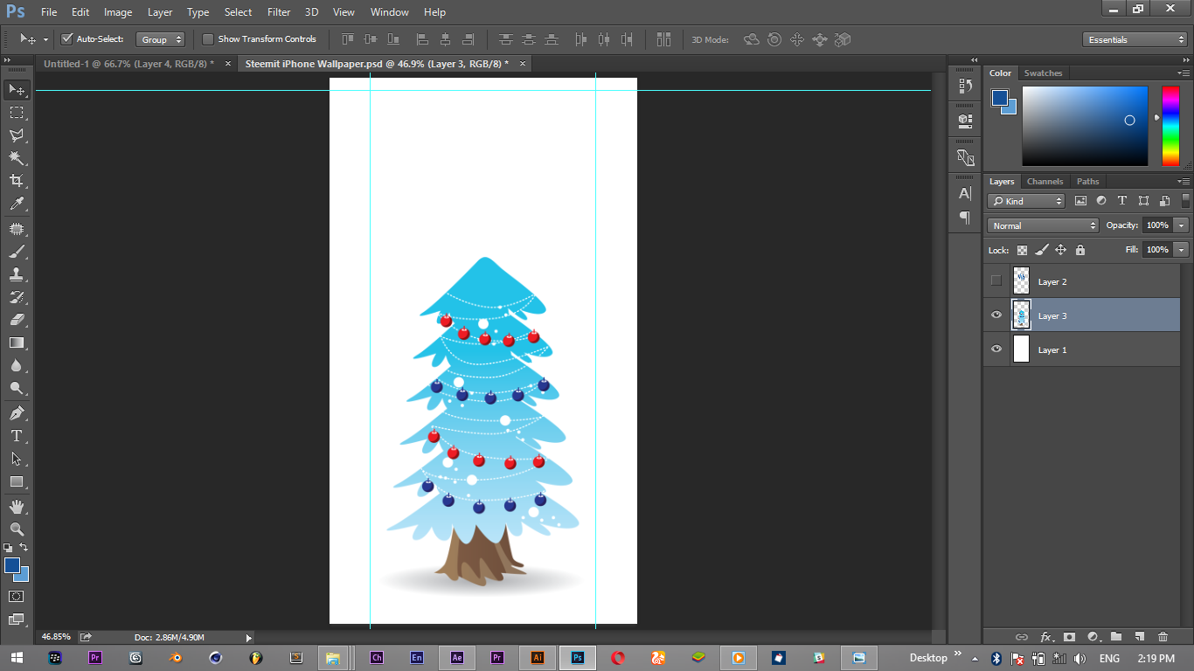Add a layer mask

pyautogui.click(x=1069, y=637)
